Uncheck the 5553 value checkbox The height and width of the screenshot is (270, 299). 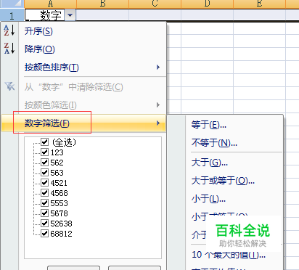coord(44,203)
